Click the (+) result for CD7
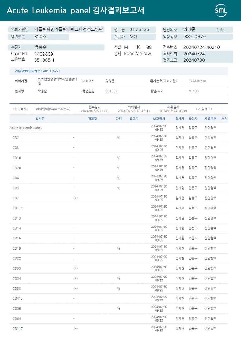 [x=76, y=198]
